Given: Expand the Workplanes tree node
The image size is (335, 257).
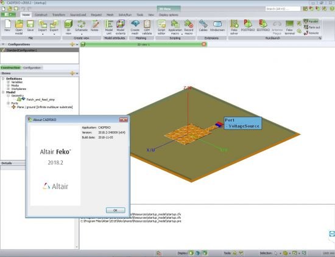Looking at the screenshot, I should (x=9, y=89).
